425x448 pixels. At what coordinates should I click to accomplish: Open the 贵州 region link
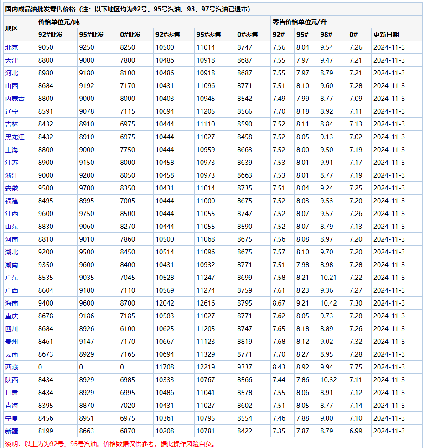click(11, 342)
